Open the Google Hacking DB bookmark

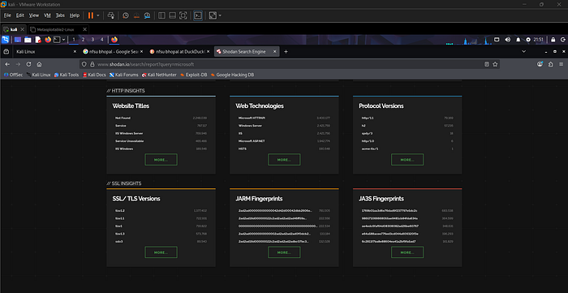point(232,75)
